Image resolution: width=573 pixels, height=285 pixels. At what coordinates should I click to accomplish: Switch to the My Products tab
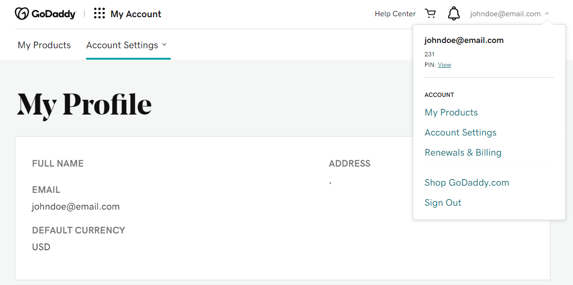click(x=44, y=45)
